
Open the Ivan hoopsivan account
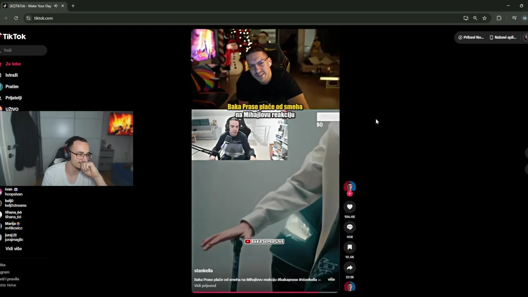[x=13, y=192]
